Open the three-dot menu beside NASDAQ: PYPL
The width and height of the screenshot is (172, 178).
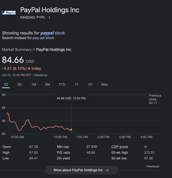[x=49, y=18]
